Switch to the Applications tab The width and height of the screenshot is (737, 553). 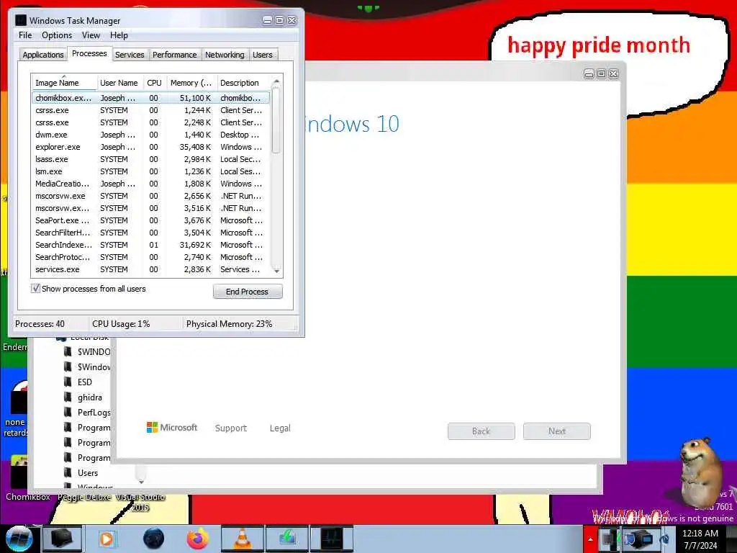coord(42,55)
